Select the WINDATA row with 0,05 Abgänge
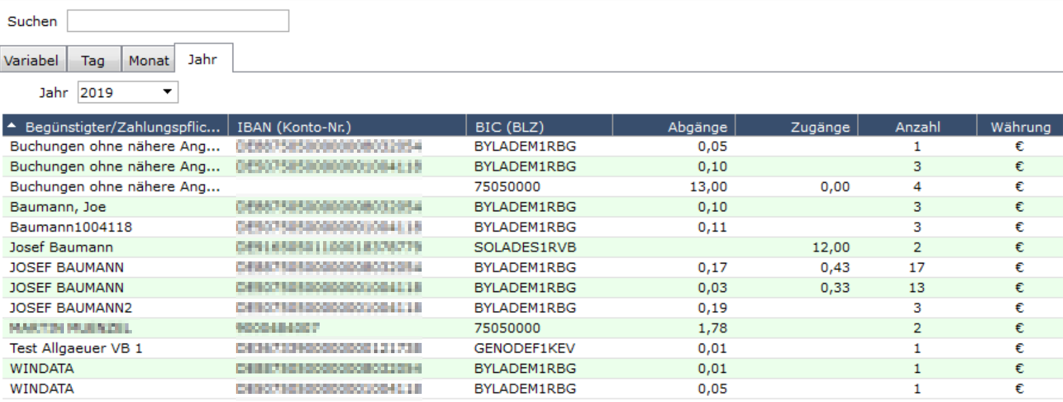 click(x=531, y=389)
